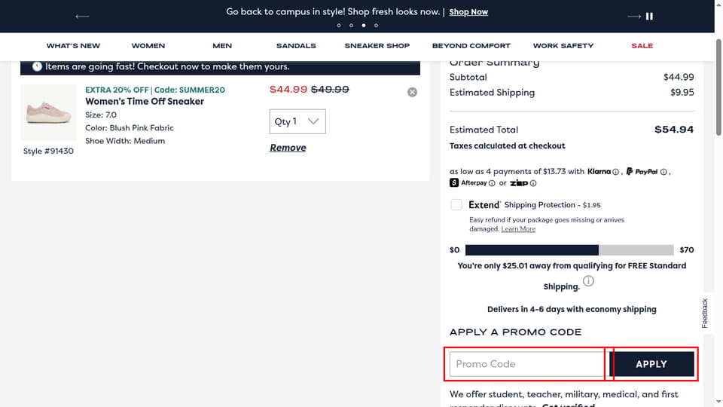This screenshot has width=723, height=407.
Task: Click the free shipping progress bar
Action: (569, 250)
